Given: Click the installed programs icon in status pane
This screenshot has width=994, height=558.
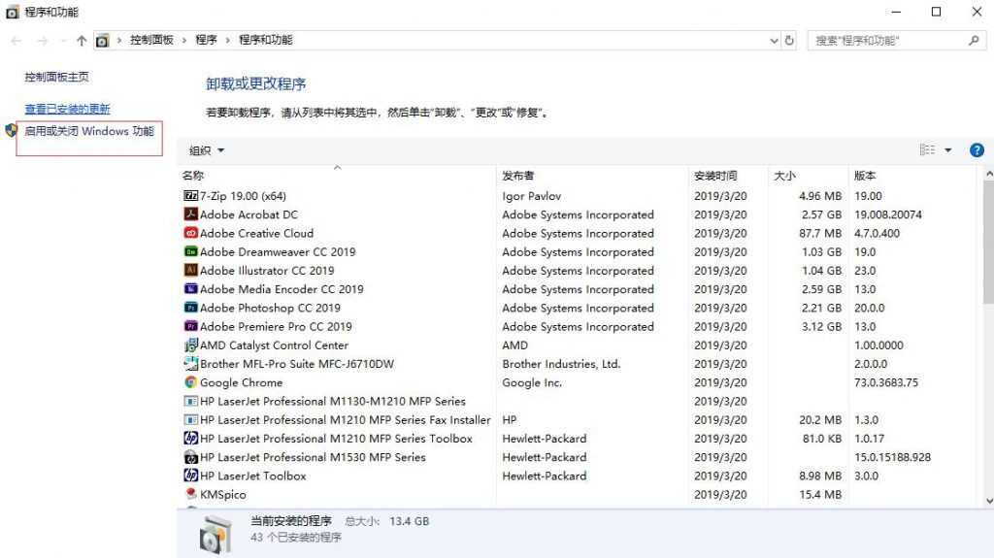Looking at the screenshot, I should click(215, 535).
